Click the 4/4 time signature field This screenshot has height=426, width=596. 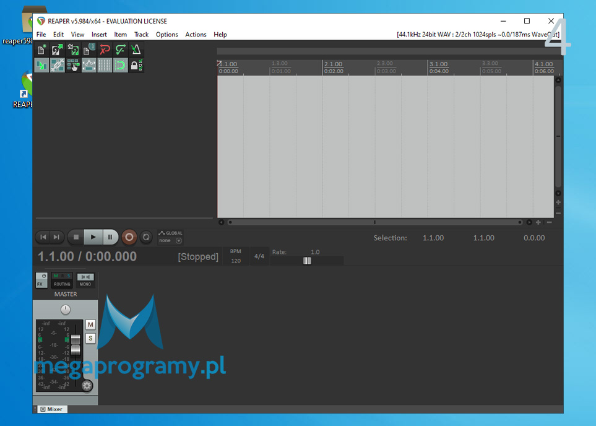pos(259,256)
